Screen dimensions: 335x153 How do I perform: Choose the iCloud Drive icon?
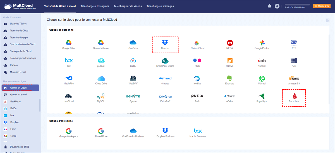point(101,78)
